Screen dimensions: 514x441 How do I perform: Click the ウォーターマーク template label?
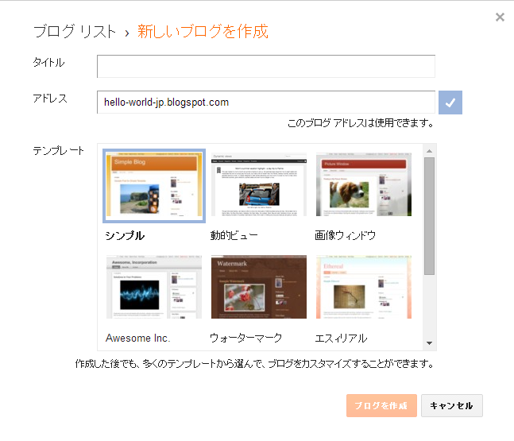click(245, 338)
